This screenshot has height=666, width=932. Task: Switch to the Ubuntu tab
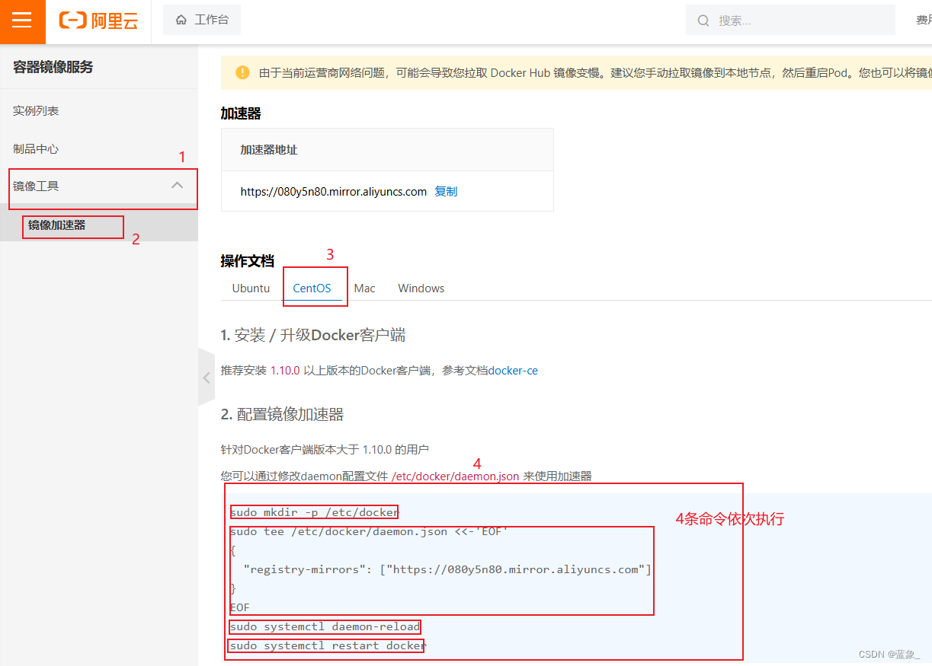pos(251,288)
